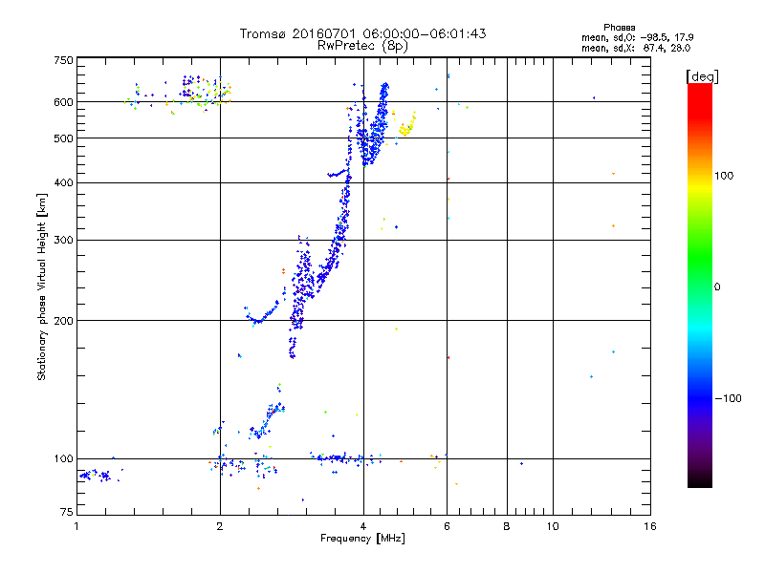Click the '200' y-axis tick label

pyautogui.click(x=63, y=321)
